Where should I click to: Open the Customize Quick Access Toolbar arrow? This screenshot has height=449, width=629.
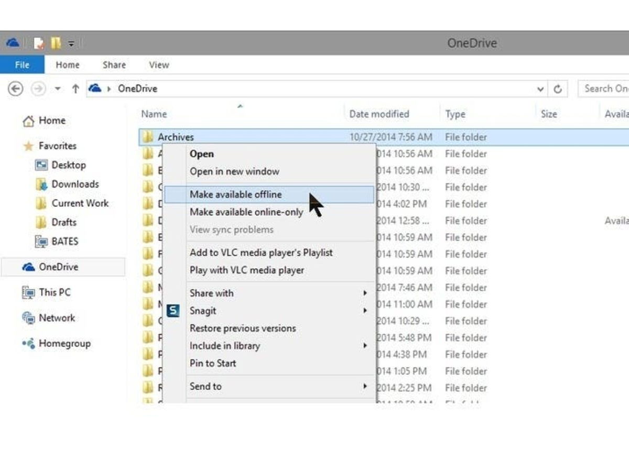71,43
